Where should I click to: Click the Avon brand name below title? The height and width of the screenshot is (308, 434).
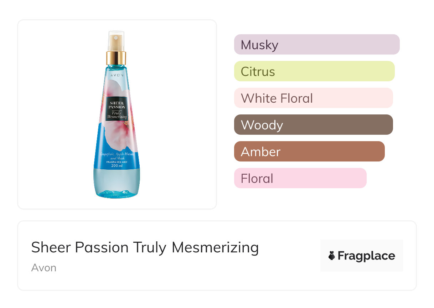click(43, 268)
